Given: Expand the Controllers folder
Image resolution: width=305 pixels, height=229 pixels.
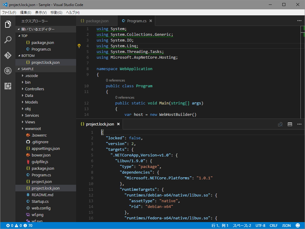Looking at the screenshot, I should tap(34, 89).
